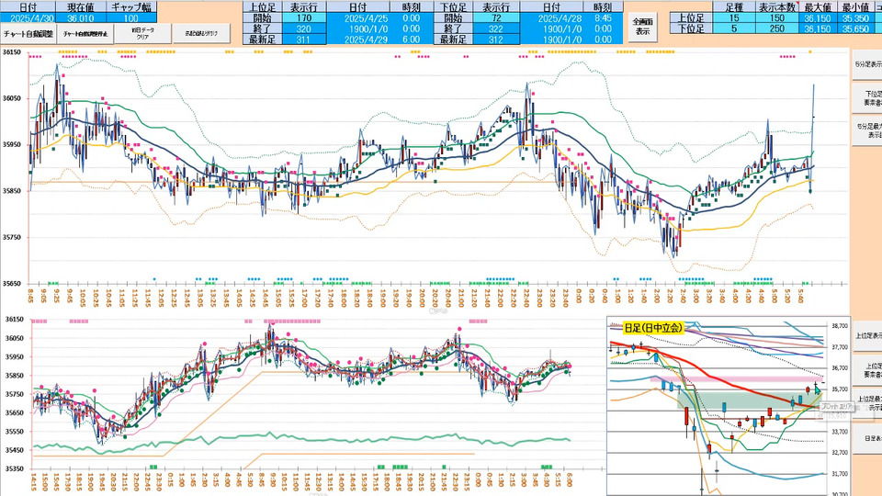The width and height of the screenshot is (882, 496).
Task: Click the 5分足最大 表示 button at the right edge
Action: coord(866,131)
